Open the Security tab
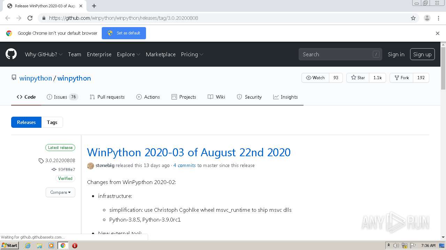Screen dimensions: 446x250 249,97
